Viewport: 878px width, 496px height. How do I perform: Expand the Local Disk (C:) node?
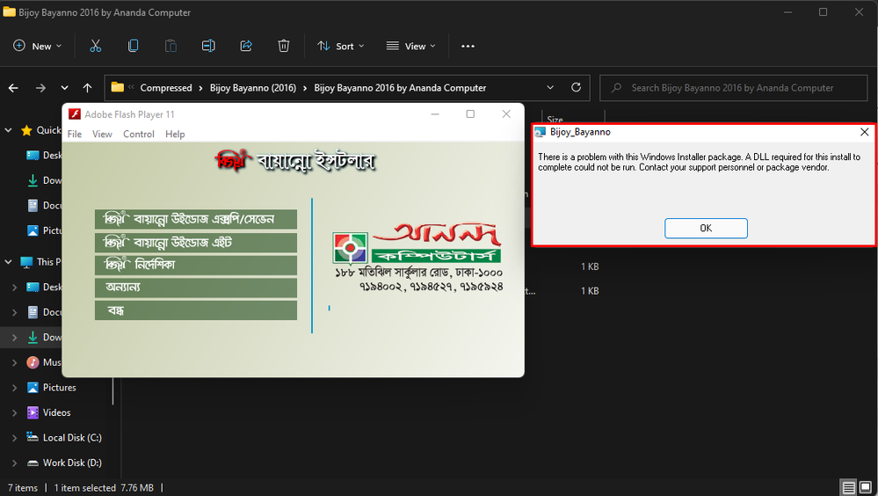(15, 438)
